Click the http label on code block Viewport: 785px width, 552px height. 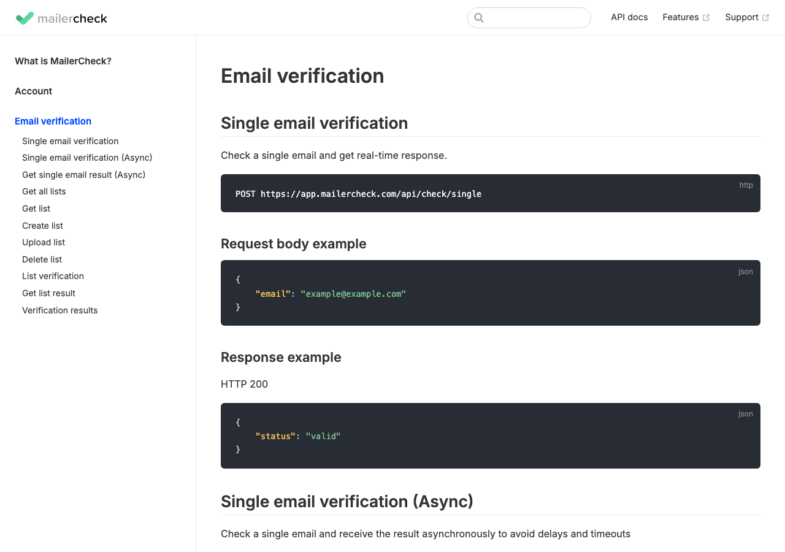tap(746, 185)
